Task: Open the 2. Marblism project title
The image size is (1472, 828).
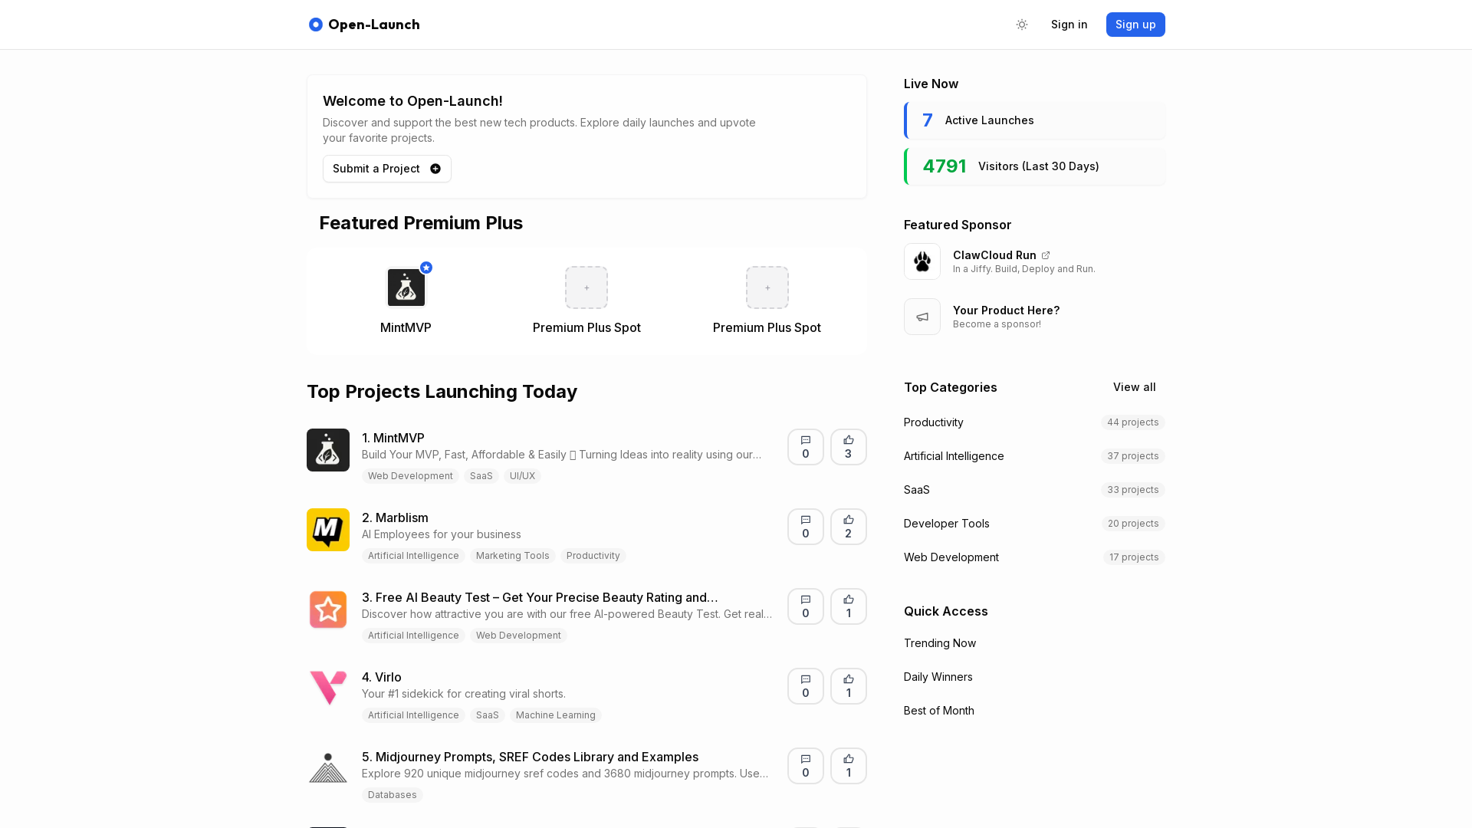Action: (x=395, y=517)
